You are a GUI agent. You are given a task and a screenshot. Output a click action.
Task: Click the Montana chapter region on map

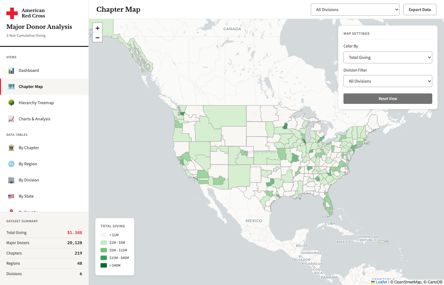227,116
